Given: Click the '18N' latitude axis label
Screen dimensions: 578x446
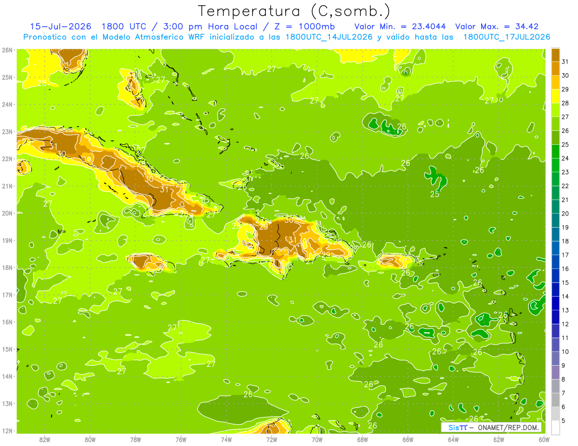Looking at the screenshot, I should pyautogui.click(x=7, y=268).
